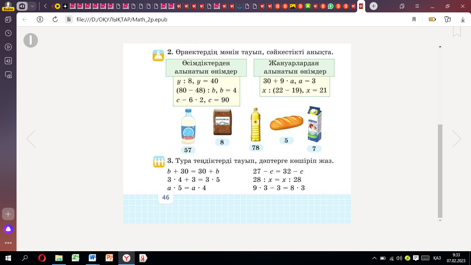Image resolution: width=471 pixels, height=265 pixels.
Task: Open the notification center icon
Action: click(x=416, y=258)
